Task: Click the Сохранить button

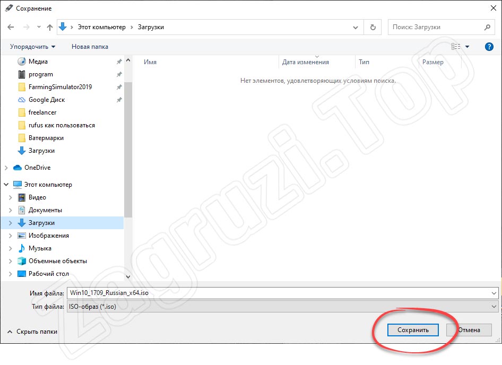Action: [413, 330]
